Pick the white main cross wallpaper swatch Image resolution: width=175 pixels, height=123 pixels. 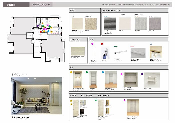click(125, 23)
